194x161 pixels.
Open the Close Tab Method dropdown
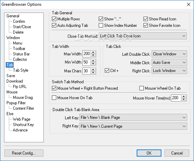pos(143,36)
